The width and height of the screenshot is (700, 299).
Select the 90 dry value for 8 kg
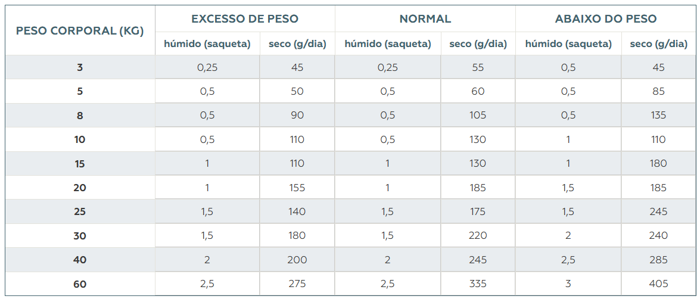(297, 116)
